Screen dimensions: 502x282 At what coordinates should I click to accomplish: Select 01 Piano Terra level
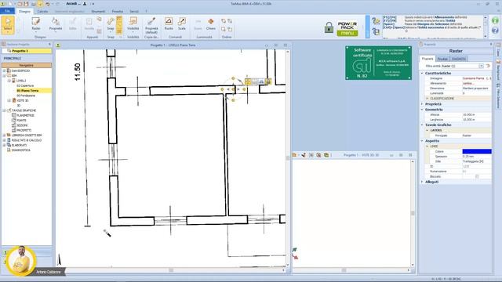coord(27,91)
